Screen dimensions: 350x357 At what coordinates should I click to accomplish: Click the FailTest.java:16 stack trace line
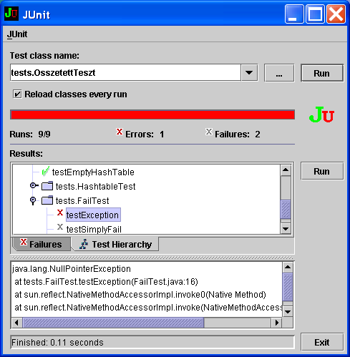[106, 282]
